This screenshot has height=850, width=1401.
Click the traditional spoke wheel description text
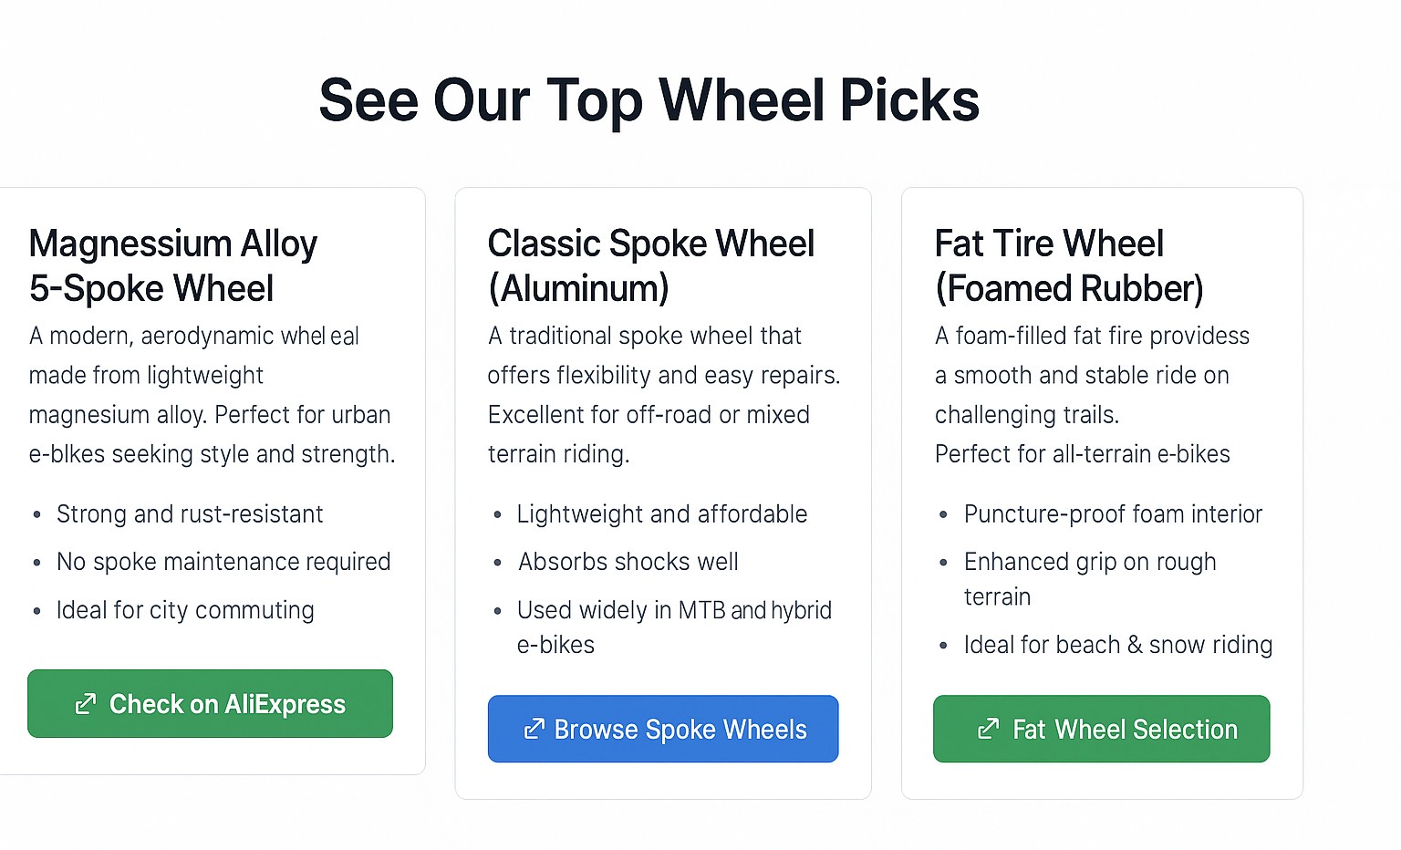[663, 395]
